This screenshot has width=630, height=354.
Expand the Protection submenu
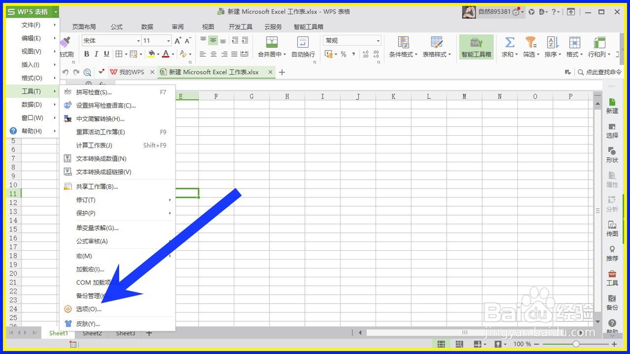[x=118, y=213]
